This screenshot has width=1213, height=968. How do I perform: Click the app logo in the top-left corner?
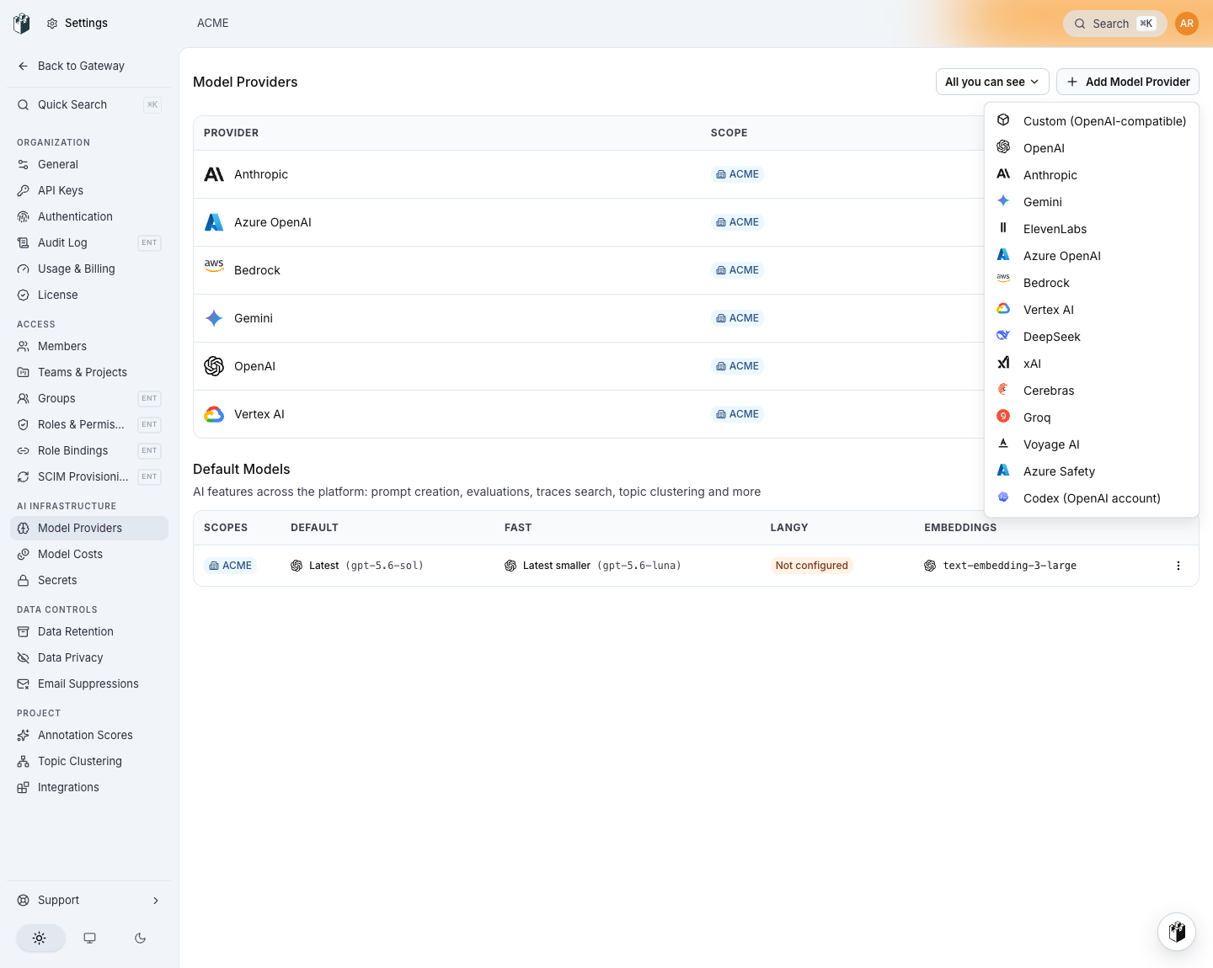22,24
